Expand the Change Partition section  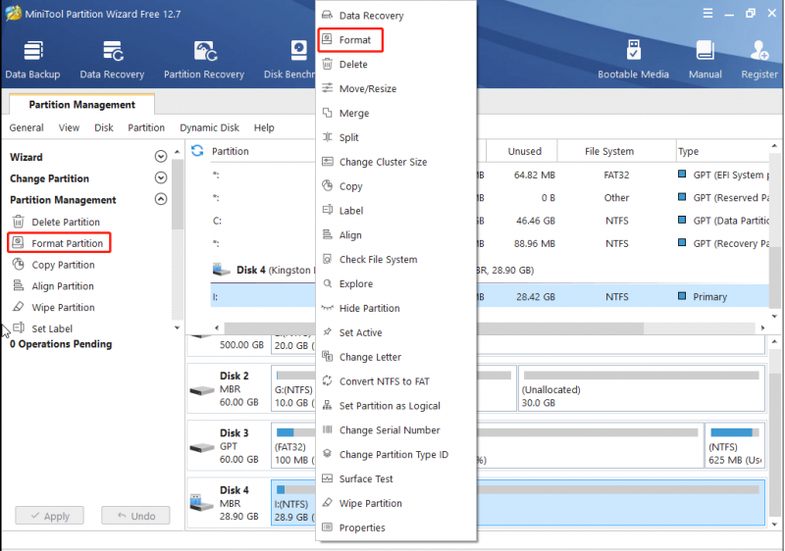(x=161, y=178)
